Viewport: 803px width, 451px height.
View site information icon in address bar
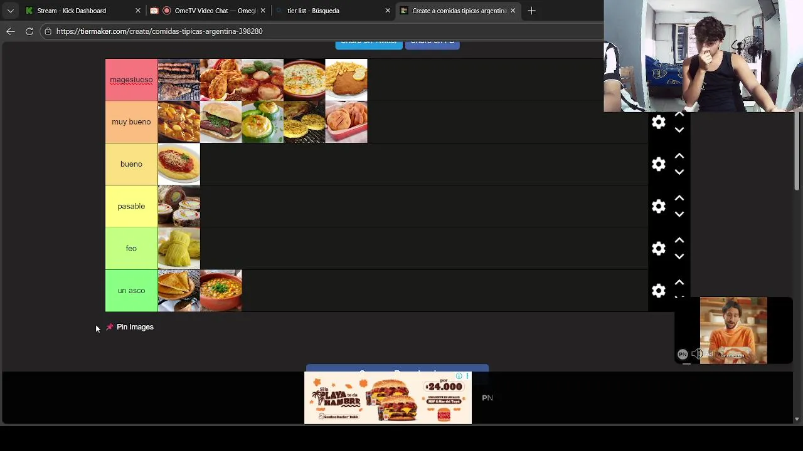click(48, 31)
